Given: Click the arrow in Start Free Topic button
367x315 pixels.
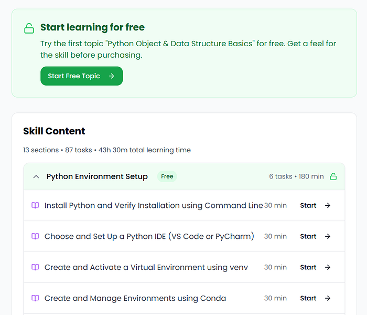Looking at the screenshot, I should coord(112,76).
